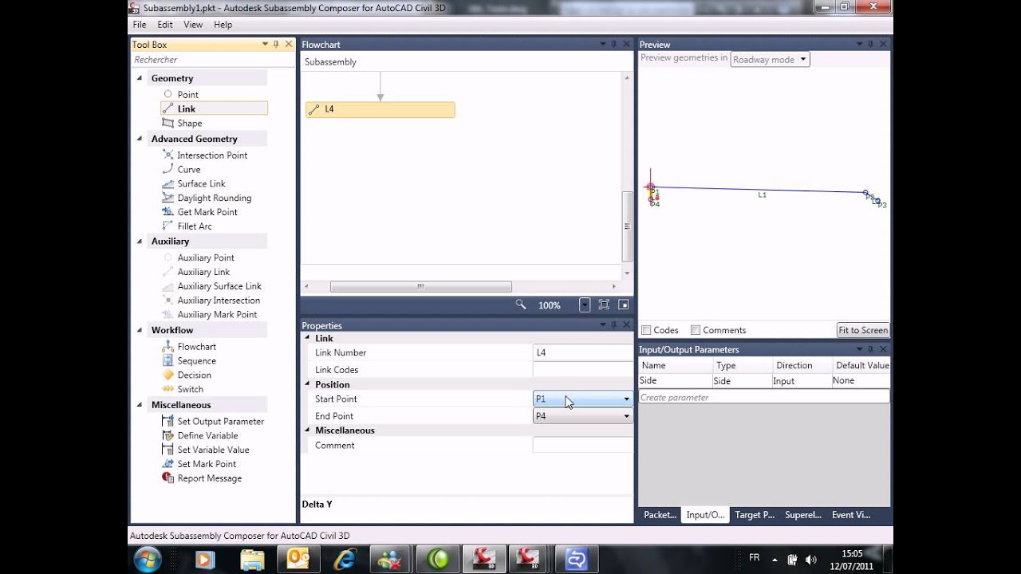This screenshot has width=1021, height=574.
Task: Open the taskbar file explorer folder
Action: [252, 560]
